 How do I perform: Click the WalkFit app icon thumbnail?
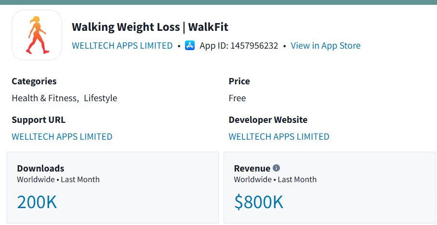(37, 35)
